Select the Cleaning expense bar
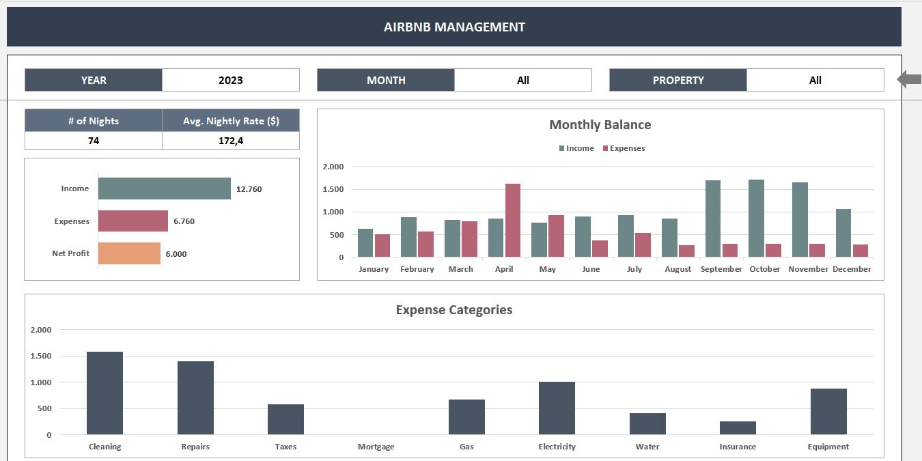The image size is (922, 461). click(x=104, y=393)
